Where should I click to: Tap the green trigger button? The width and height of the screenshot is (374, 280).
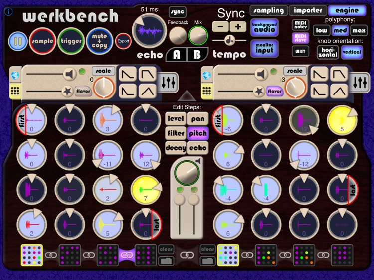(x=71, y=41)
